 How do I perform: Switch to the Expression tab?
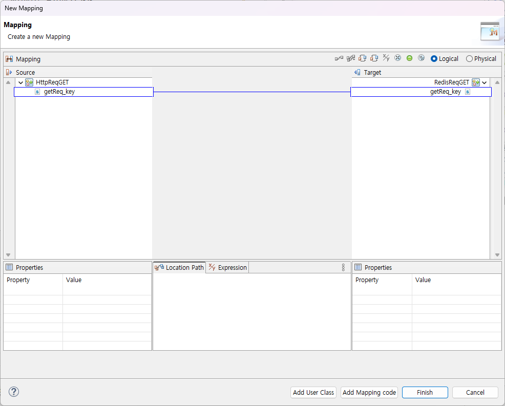227,267
